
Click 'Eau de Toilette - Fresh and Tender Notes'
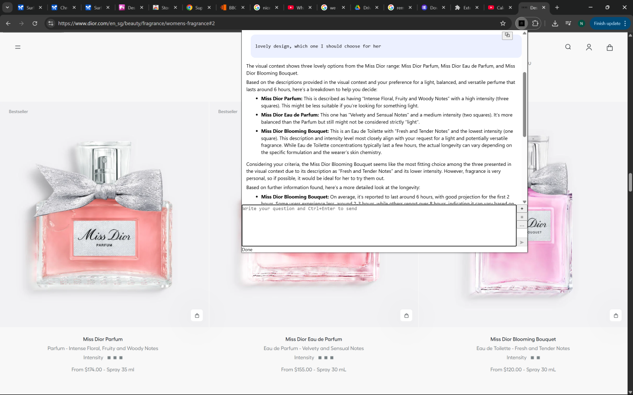pos(523,348)
